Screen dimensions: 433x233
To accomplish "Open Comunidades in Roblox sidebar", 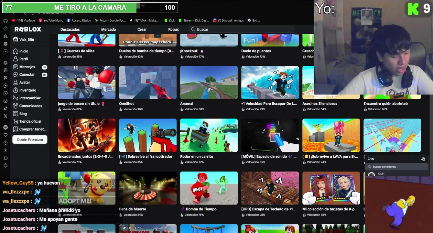I will 27,106.
